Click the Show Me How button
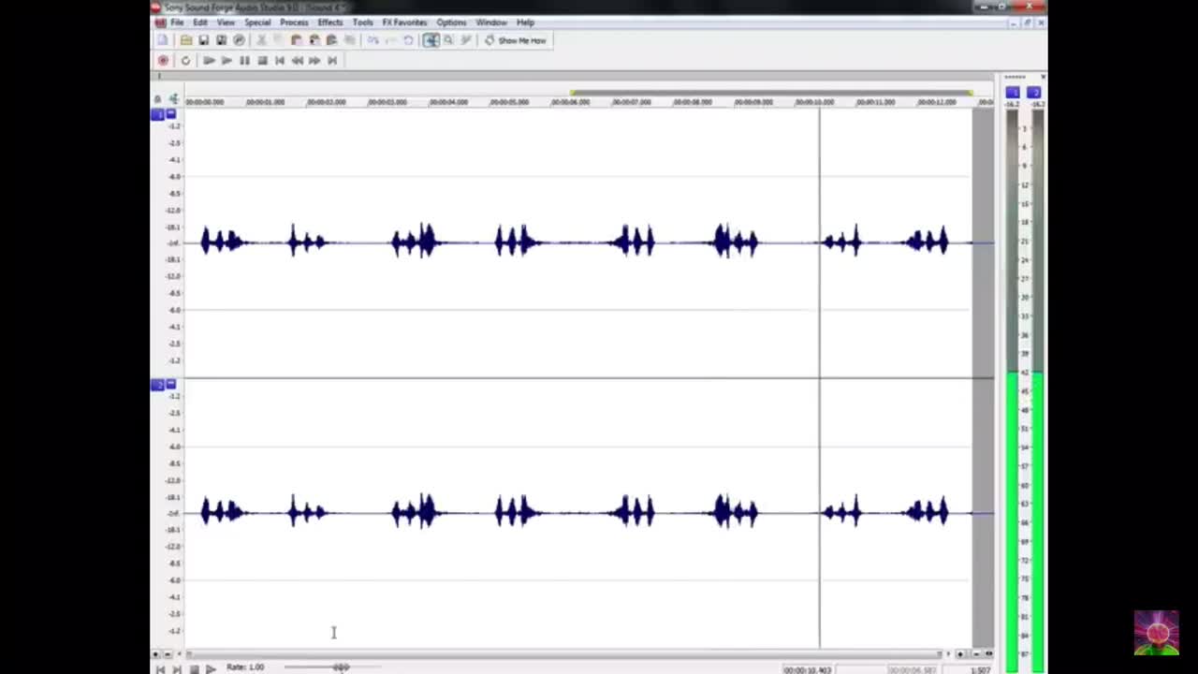This screenshot has width=1198, height=674. (x=516, y=40)
